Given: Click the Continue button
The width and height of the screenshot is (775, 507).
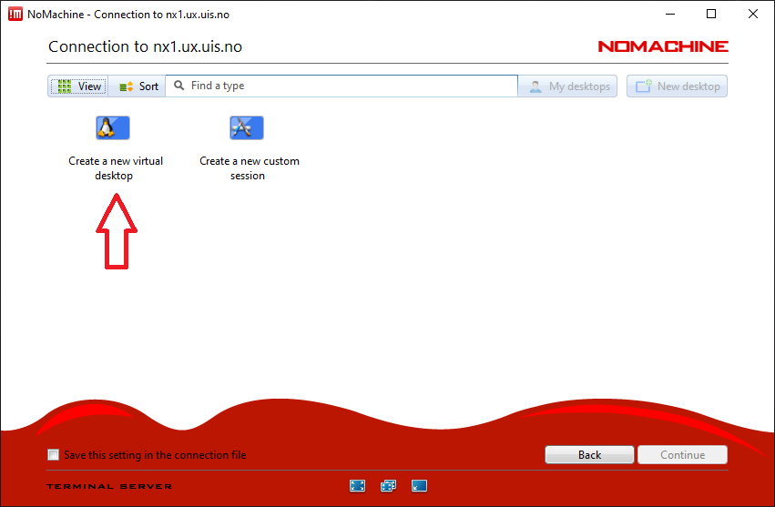Looking at the screenshot, I should click(x=683, y=454).
